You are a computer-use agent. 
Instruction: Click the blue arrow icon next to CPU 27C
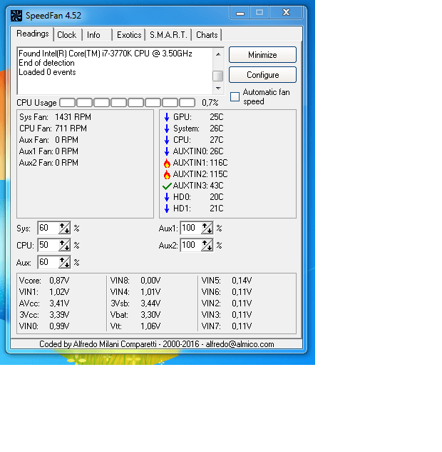(x=167, y=140)
